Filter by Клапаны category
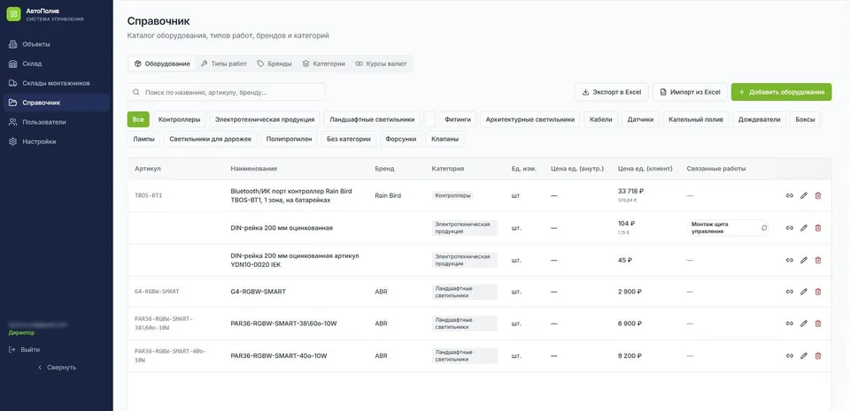 (444, 139)
